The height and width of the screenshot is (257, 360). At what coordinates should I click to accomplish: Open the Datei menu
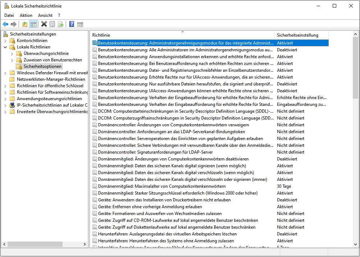click(9, 15)
